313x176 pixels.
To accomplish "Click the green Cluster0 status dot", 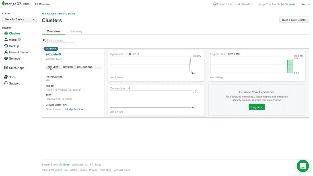I will click(x=47, y=54).
